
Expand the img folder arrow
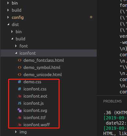[16, 132]
